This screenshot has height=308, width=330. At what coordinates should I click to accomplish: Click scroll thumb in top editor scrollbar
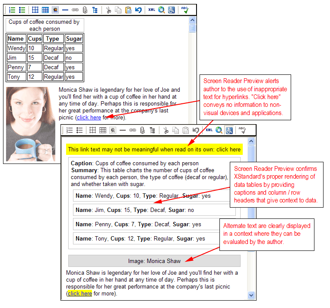click(x=192, y=28)
